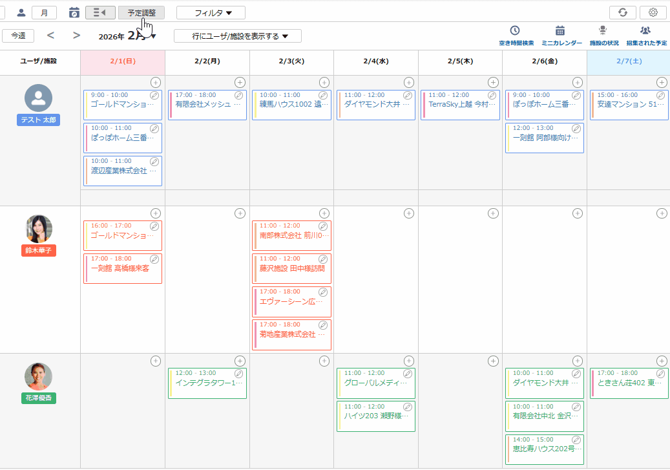Open 花澤優香's 12:00 インテグラタワー event
The width and height of the screenshot is (670, 470).
[x=204, y=383]
